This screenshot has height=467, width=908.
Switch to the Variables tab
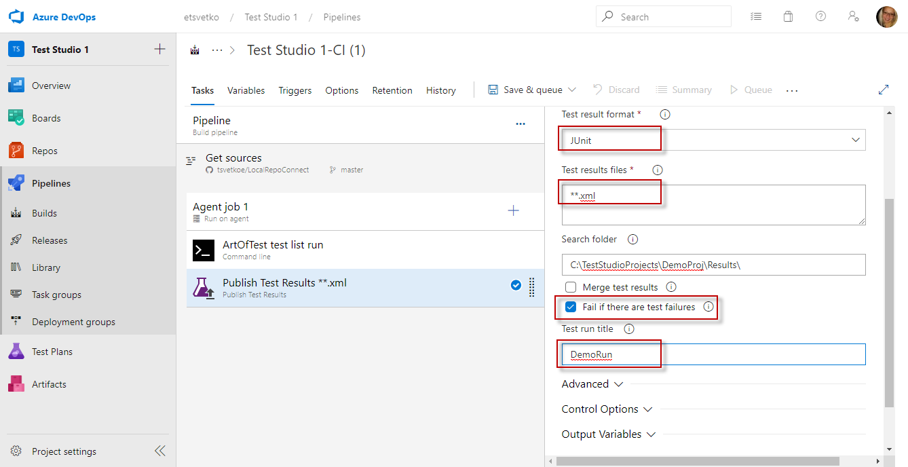246,90
